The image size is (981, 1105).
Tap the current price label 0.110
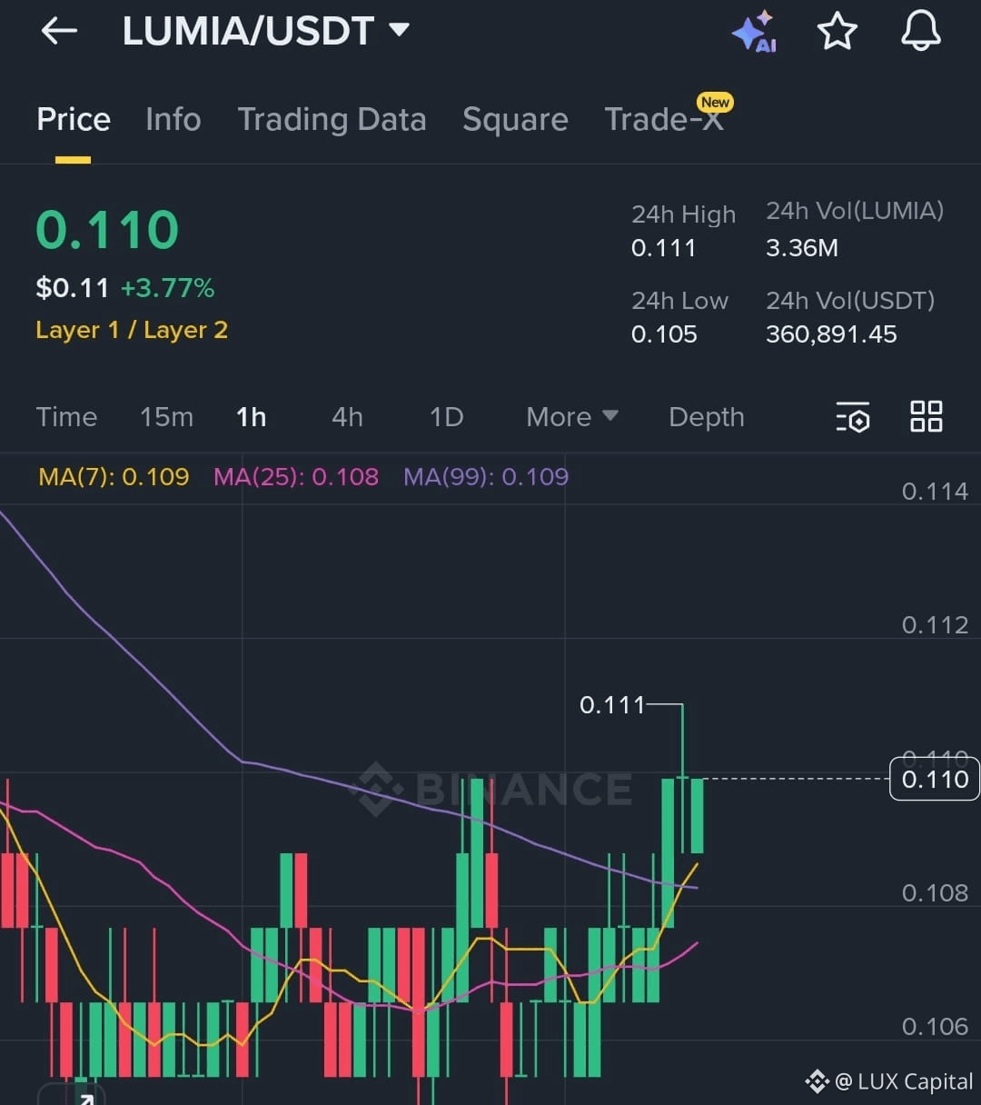(934, 779)
